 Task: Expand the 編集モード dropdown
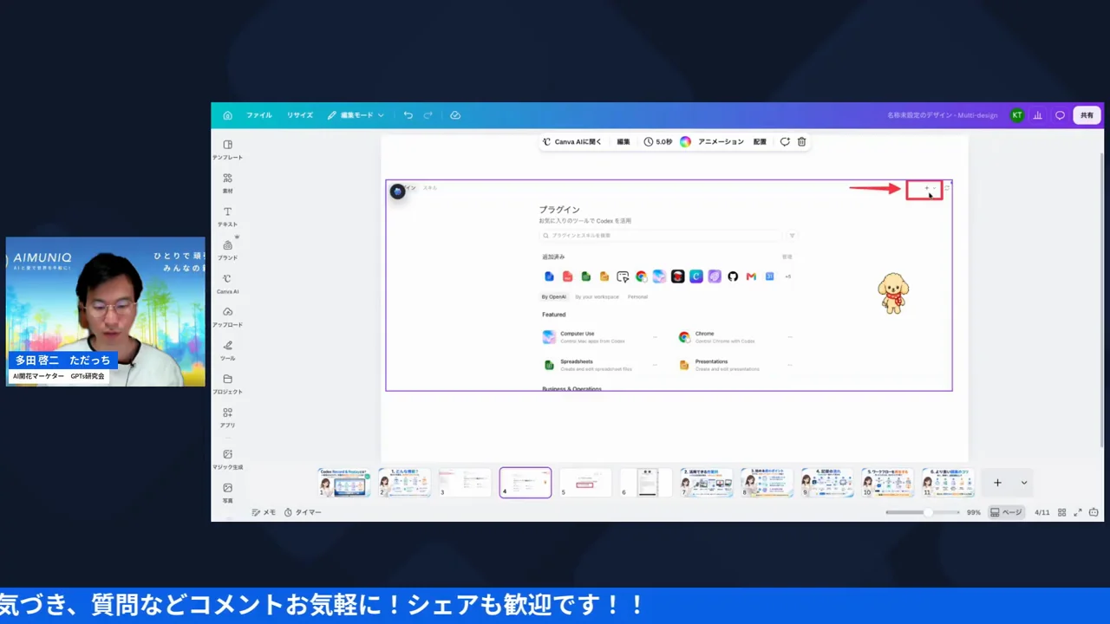pyautogui.click(x=356, y=115)
